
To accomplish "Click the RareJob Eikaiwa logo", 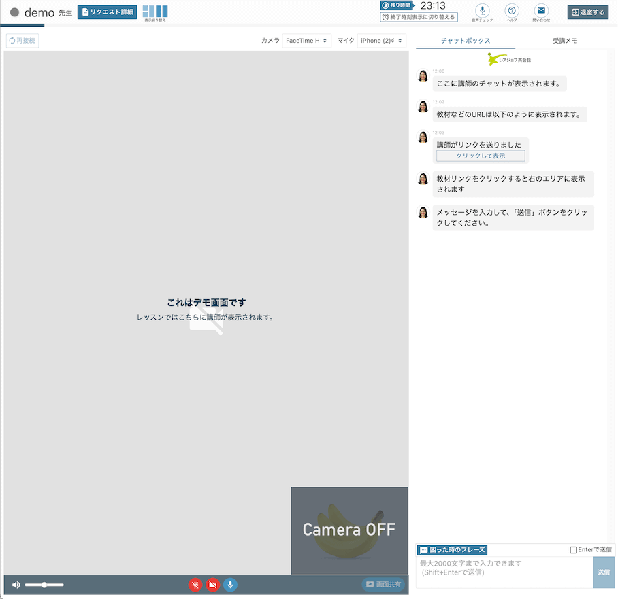I will click(510, 60).
